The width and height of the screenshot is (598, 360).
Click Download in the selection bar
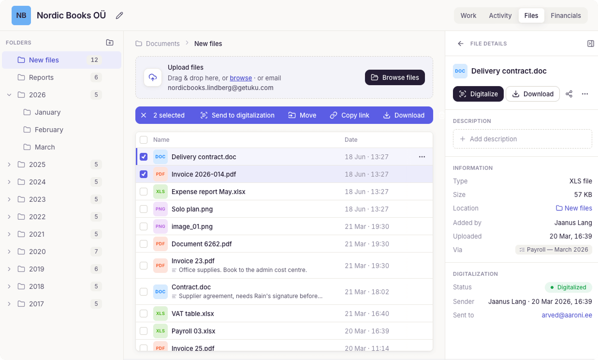pyautogui.click(x=404, y=115)
